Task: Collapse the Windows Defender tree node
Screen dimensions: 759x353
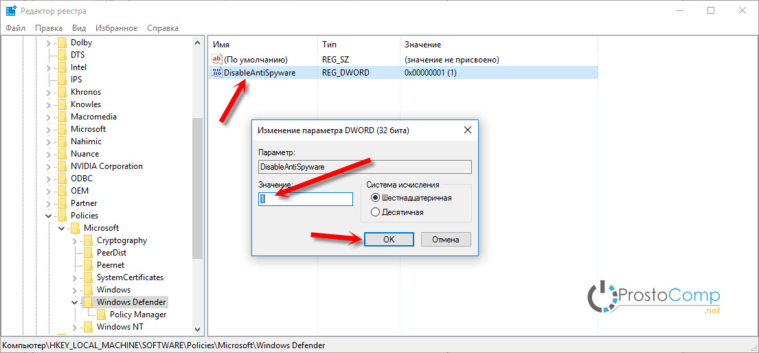Action: 74,302
